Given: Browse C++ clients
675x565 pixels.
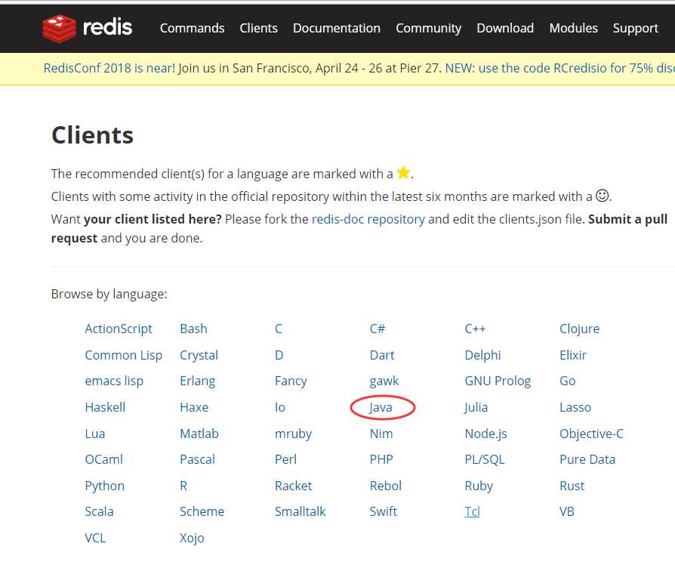Looking at the screenshot, I should (x=475, y=329).
